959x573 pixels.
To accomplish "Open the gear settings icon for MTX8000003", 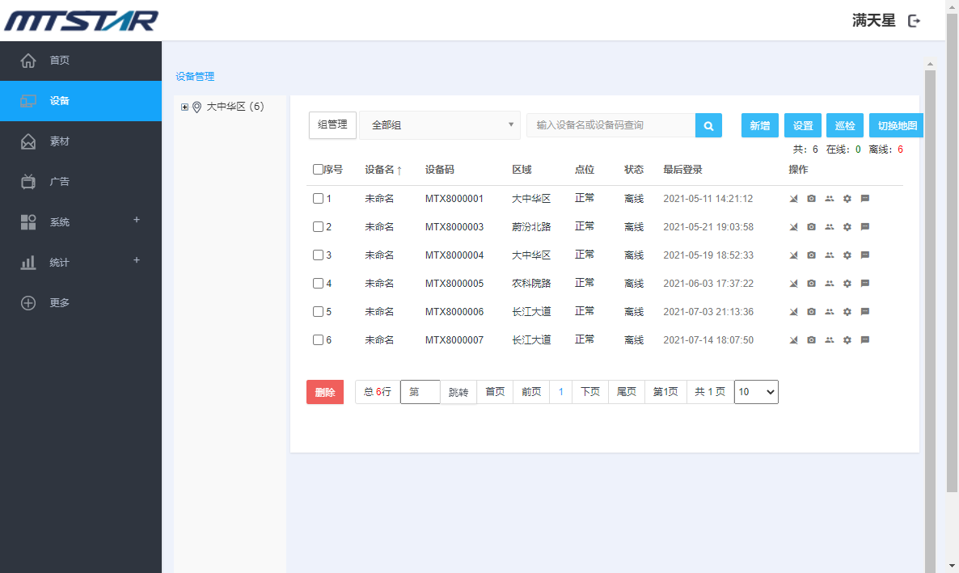I will [x=847, y=227].
